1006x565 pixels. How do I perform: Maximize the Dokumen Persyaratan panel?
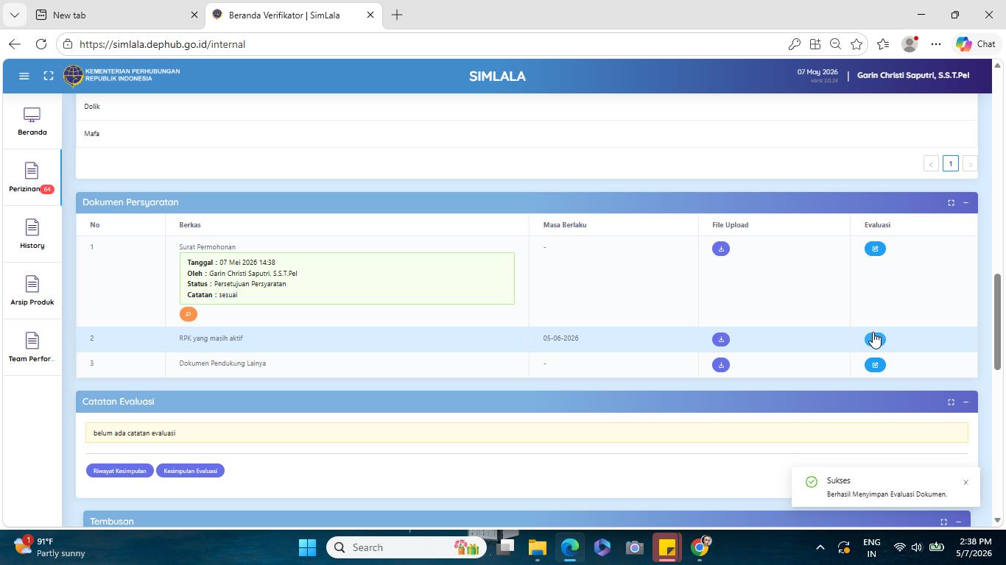click(951, 202)
